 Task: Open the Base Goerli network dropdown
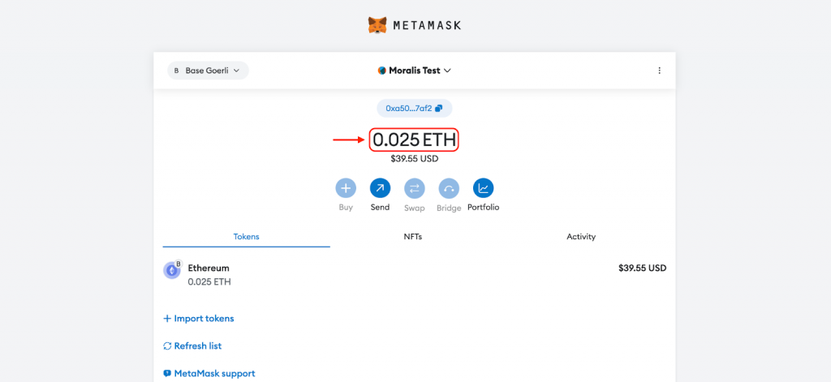[208, 71]
